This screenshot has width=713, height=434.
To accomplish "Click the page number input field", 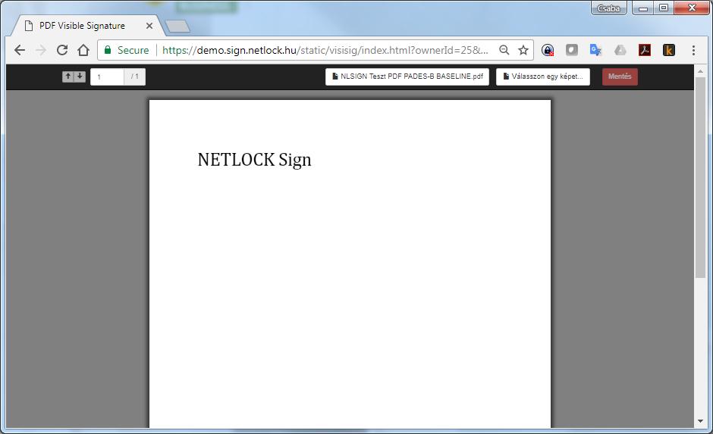I will [x=107, y=76].
